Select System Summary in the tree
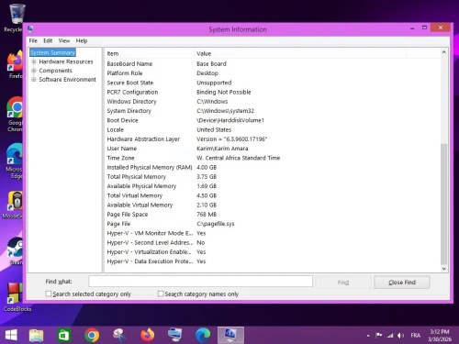This screenshot has width=459, height=344. pyautogui.click(x=52, y=52)
